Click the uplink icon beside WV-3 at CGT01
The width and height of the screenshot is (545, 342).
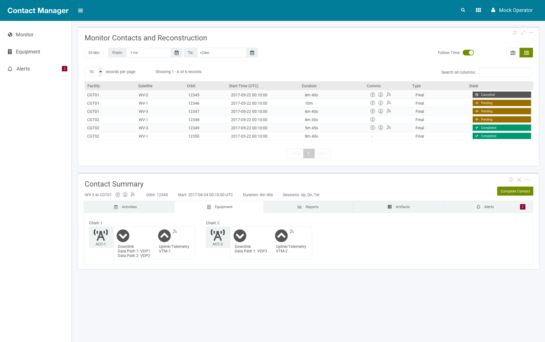[118, 195]
